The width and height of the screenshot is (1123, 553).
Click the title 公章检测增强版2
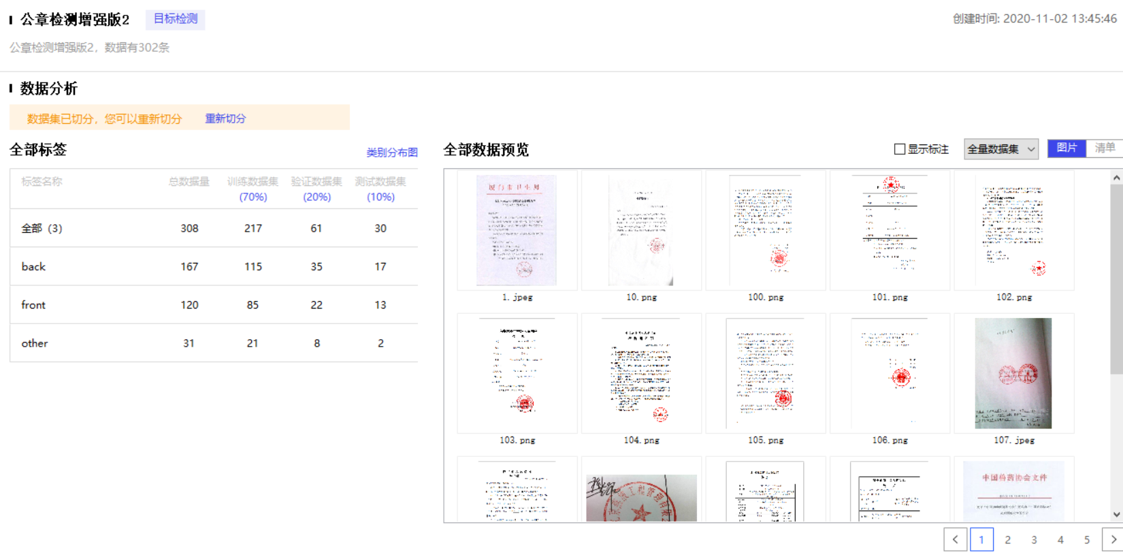tap(75, 20)
